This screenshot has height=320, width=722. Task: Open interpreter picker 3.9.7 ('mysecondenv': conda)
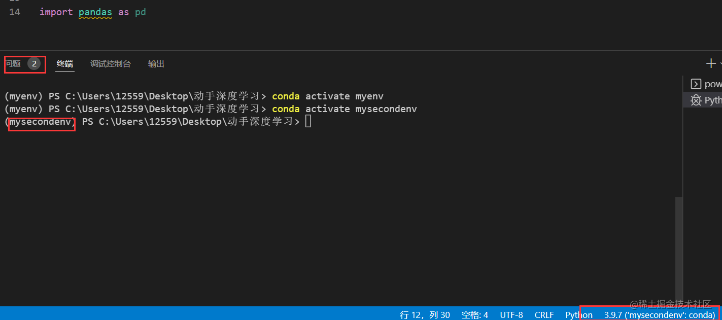pos(660,314)
